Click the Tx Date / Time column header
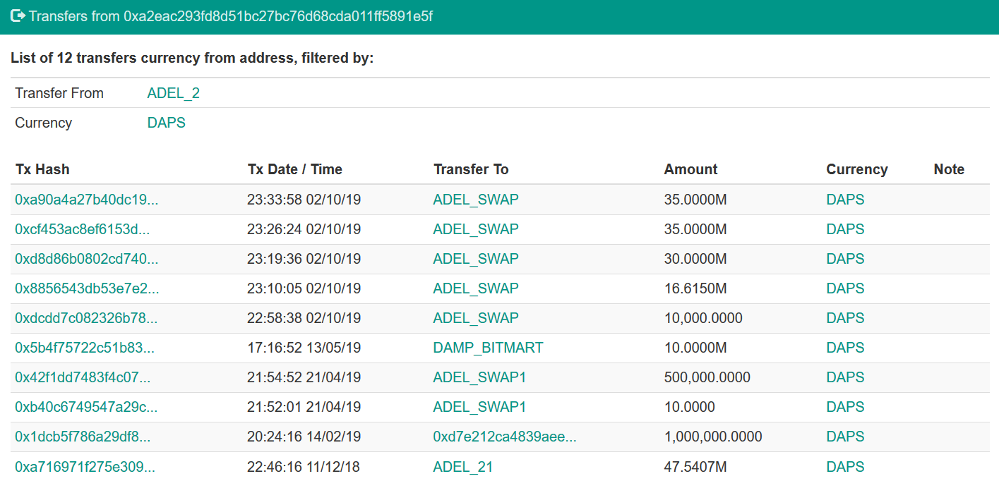Viewport: 999px width, 481px height. (295, 169)
